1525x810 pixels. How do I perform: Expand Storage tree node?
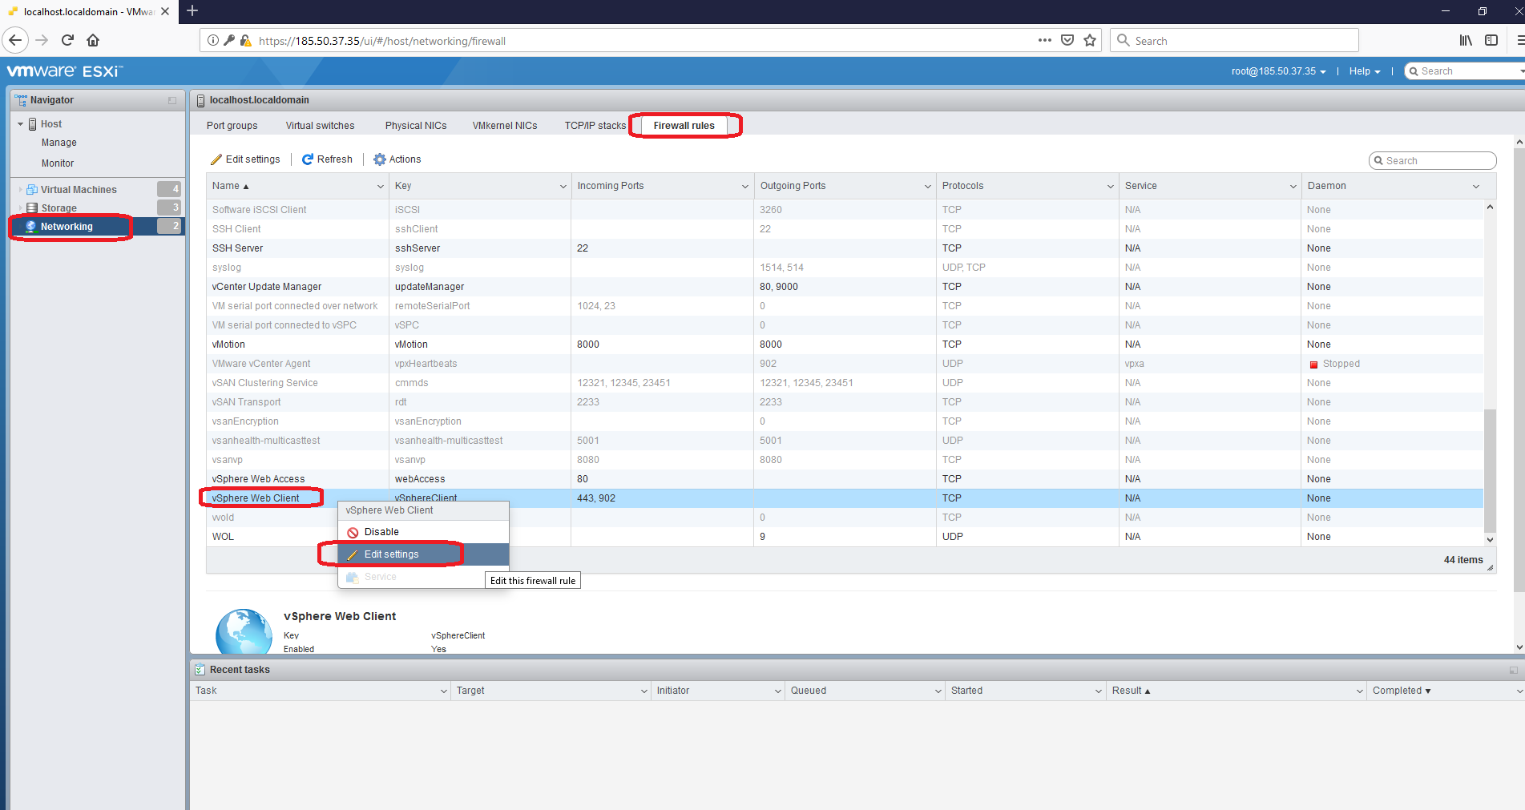pos(21,208)
